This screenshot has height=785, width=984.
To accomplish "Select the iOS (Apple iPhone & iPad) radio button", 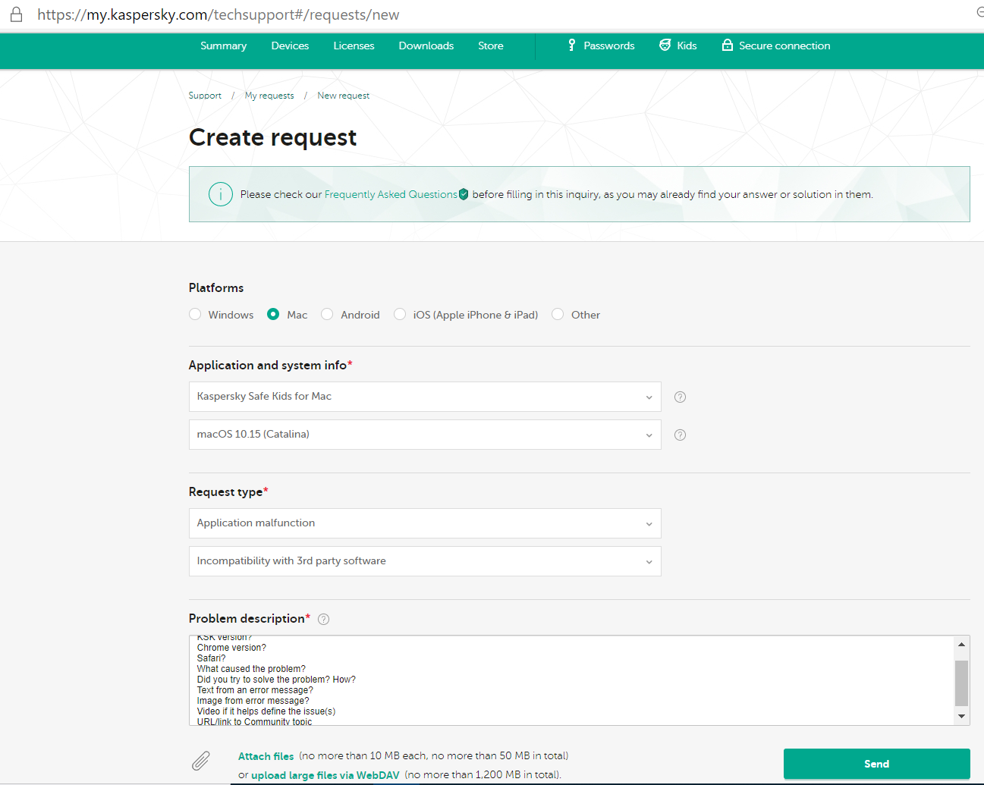I will coord(400,314).
